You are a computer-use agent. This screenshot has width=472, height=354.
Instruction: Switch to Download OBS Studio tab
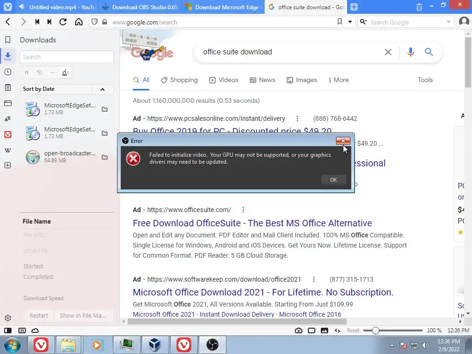click(x=140, y=7)
